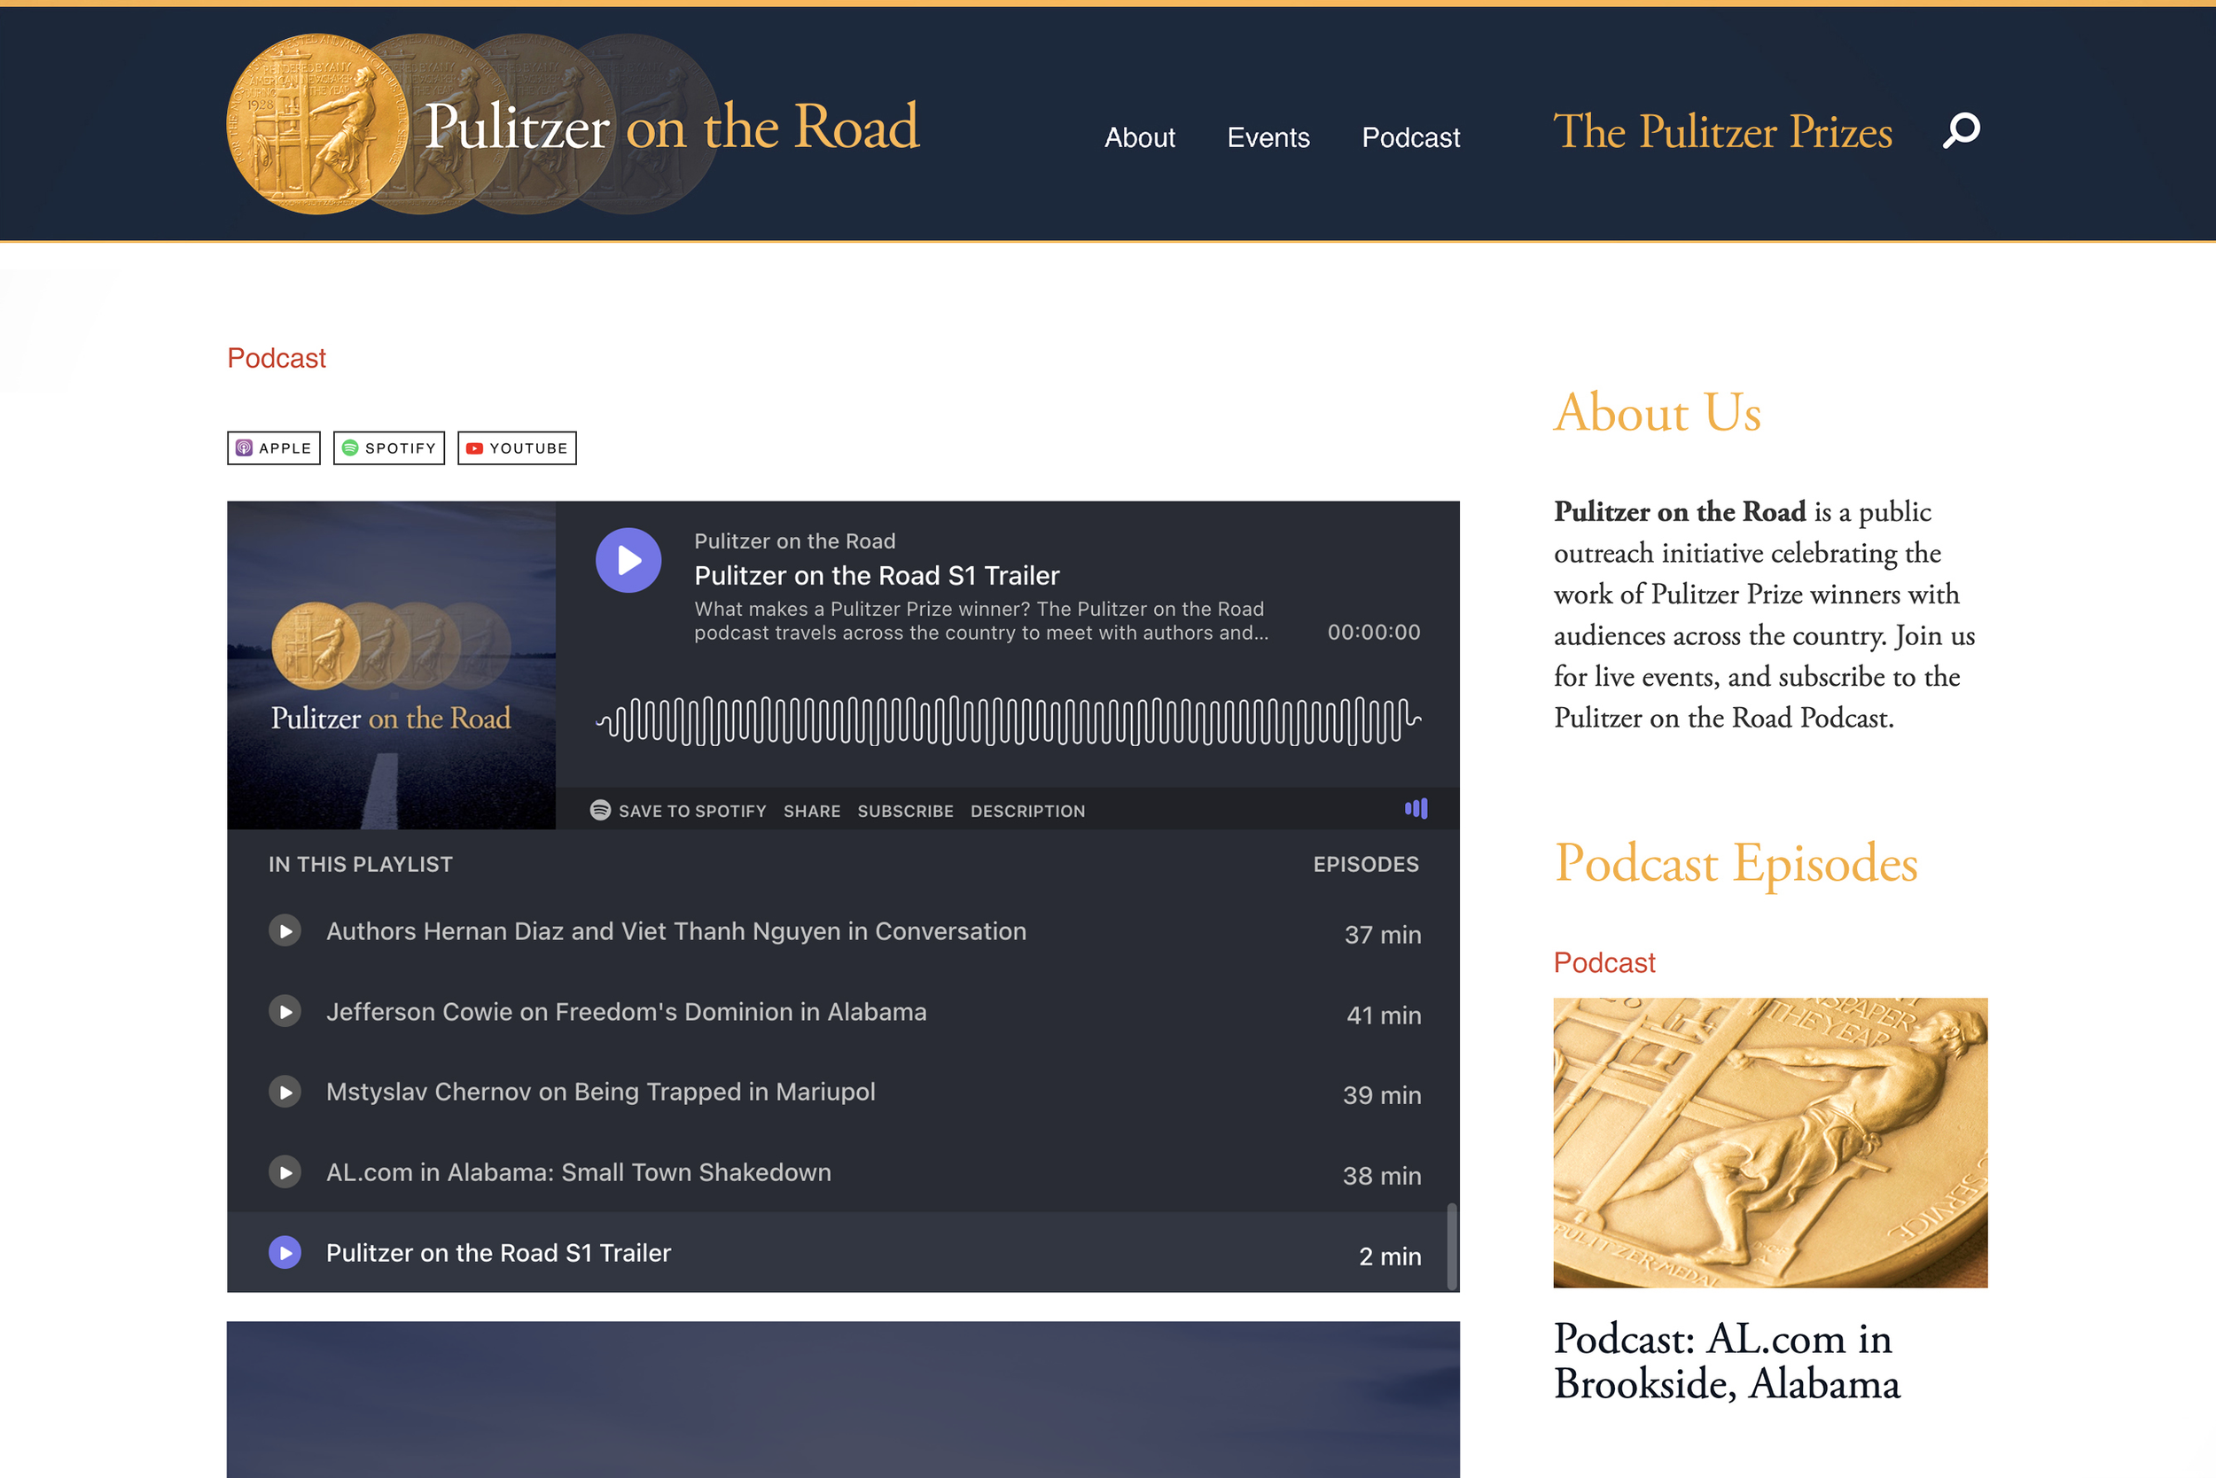Click Share in the player

click(x=812, y=811)
